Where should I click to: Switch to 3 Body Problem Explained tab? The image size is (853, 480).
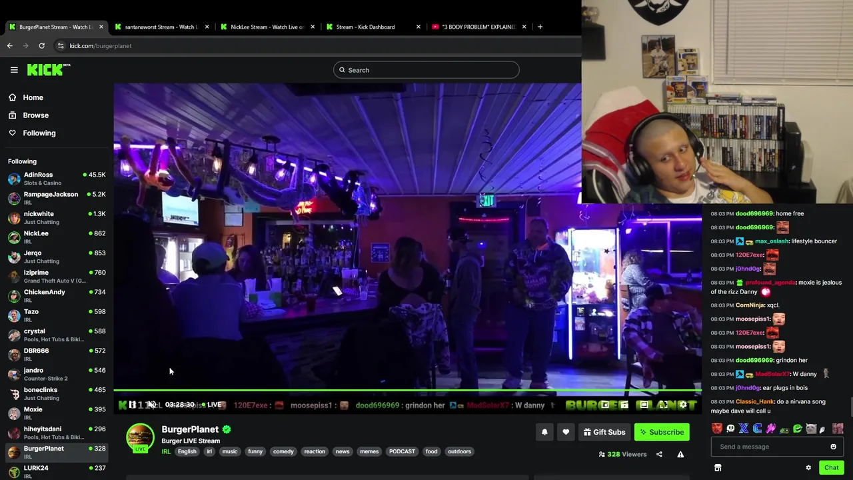(477, 27)
